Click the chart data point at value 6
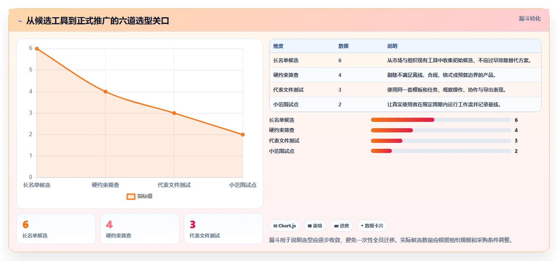 37,48
